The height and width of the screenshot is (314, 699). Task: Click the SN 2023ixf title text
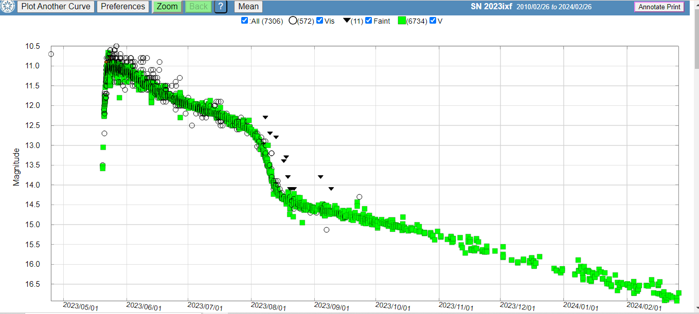(492, 7)
